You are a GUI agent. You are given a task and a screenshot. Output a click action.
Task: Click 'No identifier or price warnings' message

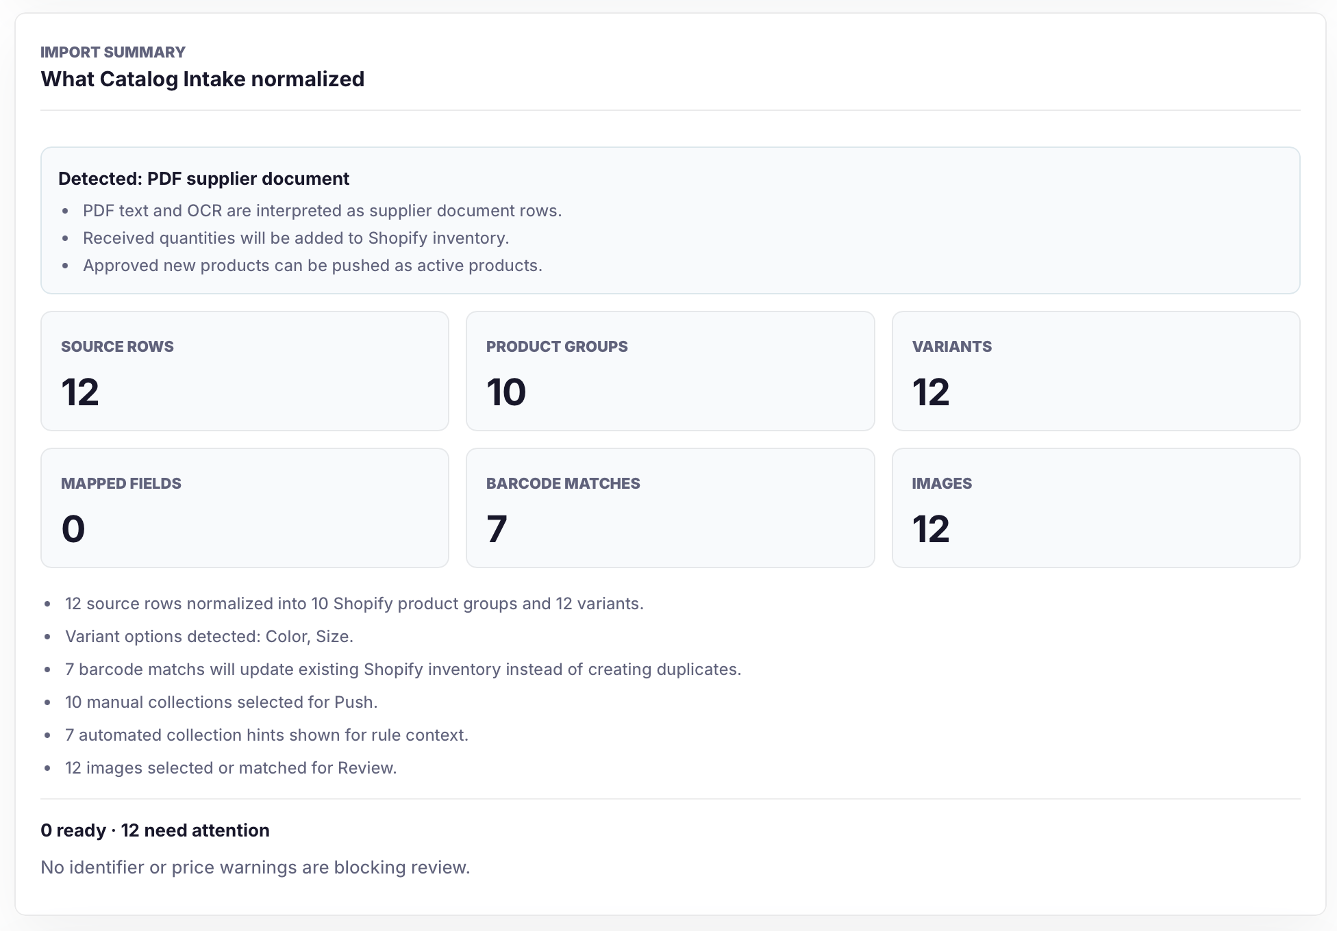pyautogui.click(x=255, y=867)
